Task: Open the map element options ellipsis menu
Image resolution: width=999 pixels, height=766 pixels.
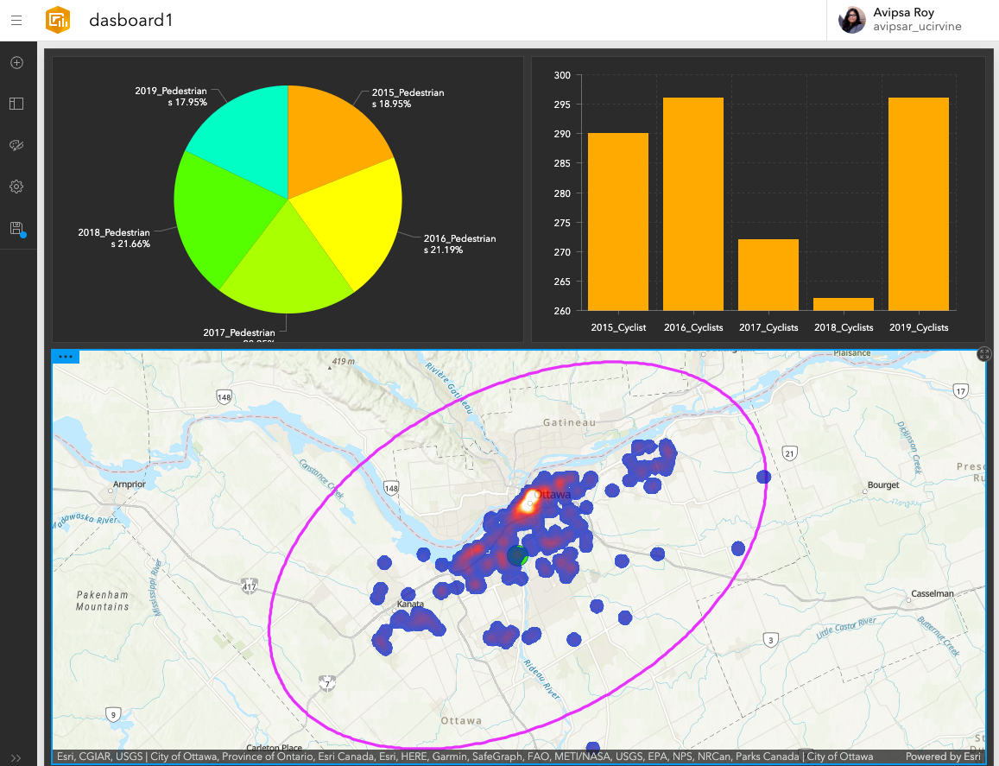Action: [66, 356]
